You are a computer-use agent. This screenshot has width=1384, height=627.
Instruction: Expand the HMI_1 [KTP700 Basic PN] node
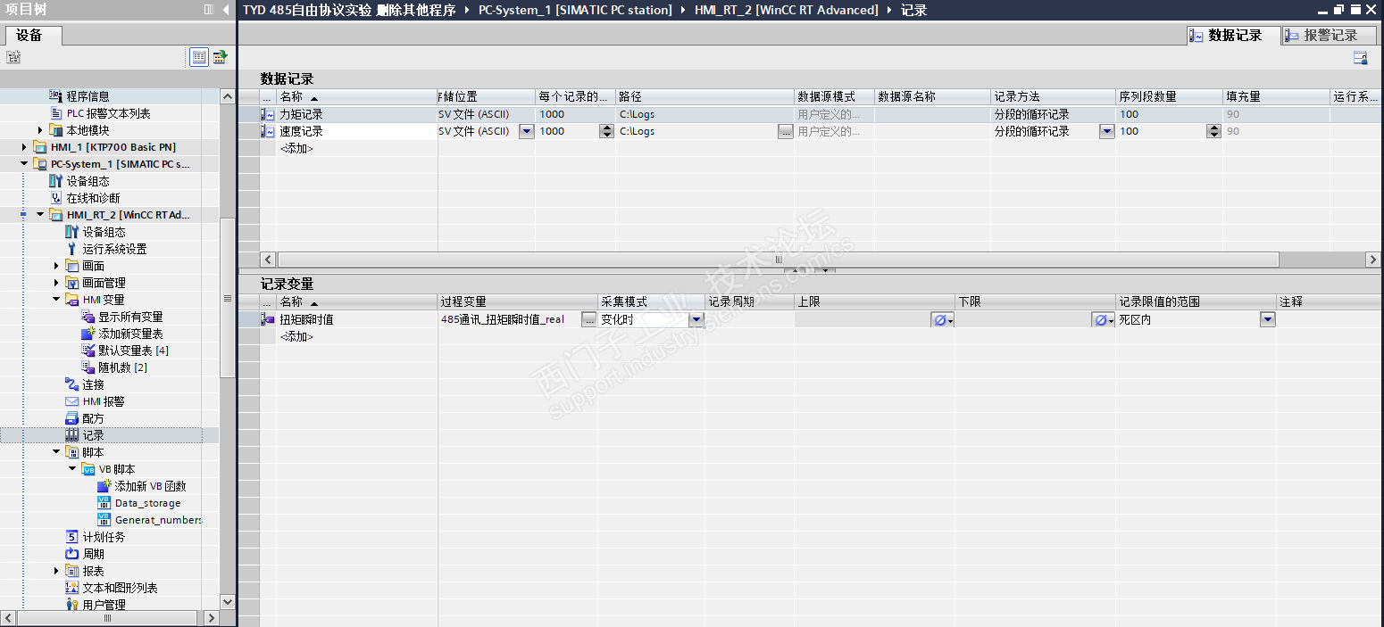point(24,147)
